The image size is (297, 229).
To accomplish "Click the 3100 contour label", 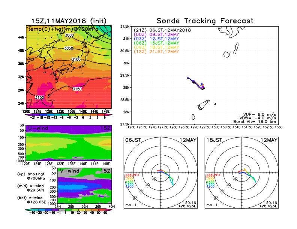I will [x=76, y=59].
